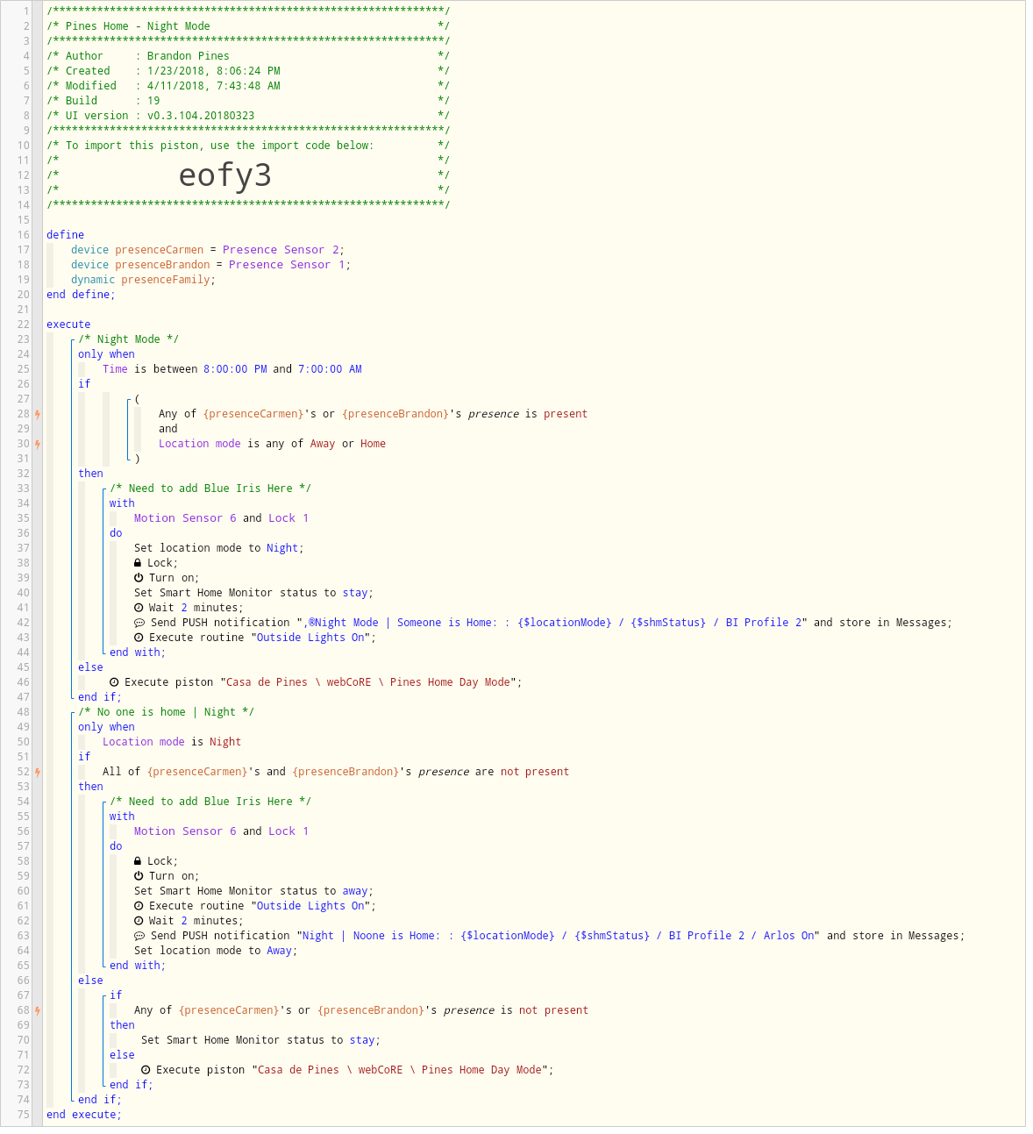Click Motion Sensor 6 on line 56
This screenshot has height=1134, width=1033.
tap(185, 831)
